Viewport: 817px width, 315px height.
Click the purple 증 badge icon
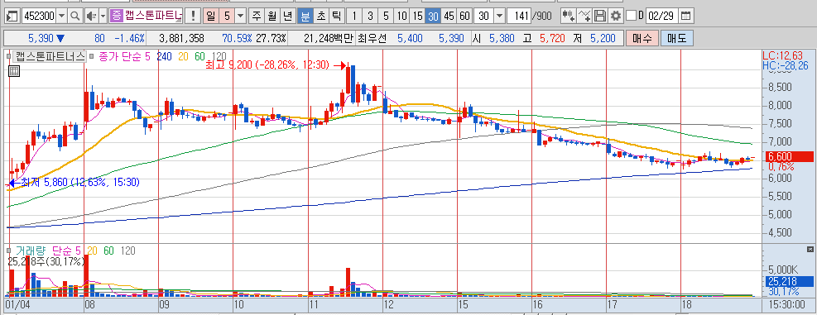click(x=116, y=17)
